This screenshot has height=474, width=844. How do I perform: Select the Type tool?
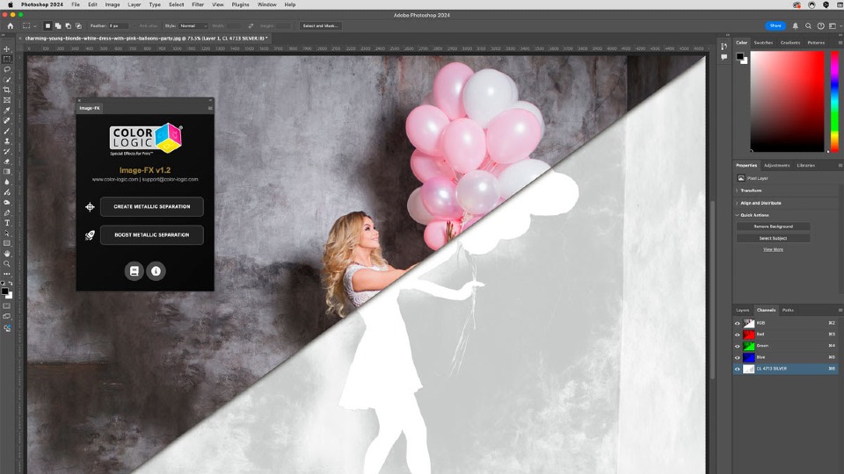[x=7, y=223]
